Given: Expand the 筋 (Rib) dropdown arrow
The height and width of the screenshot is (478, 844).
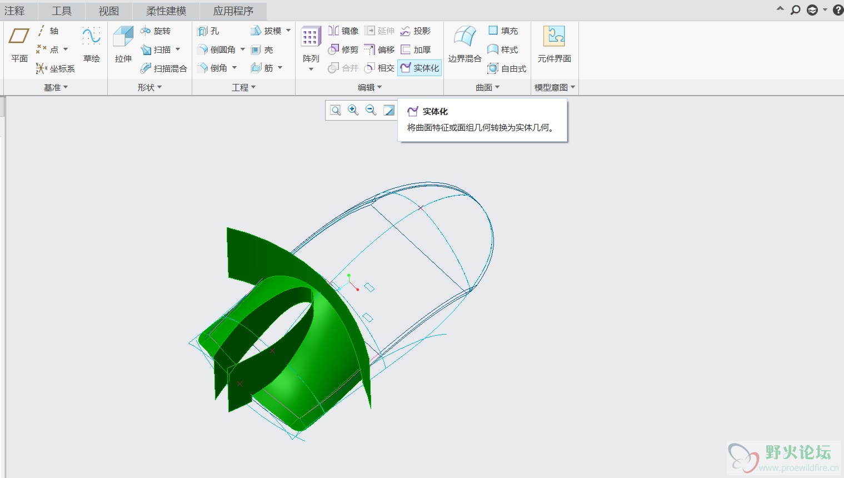Looking at the screenshot, I should pyautogui.click(x=280, y=68).
